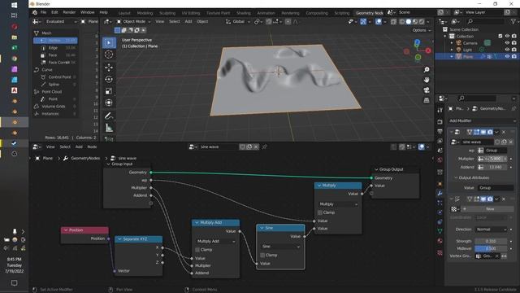
Task: Hide the Light in viewport
Action: click(x=507, y=50)
